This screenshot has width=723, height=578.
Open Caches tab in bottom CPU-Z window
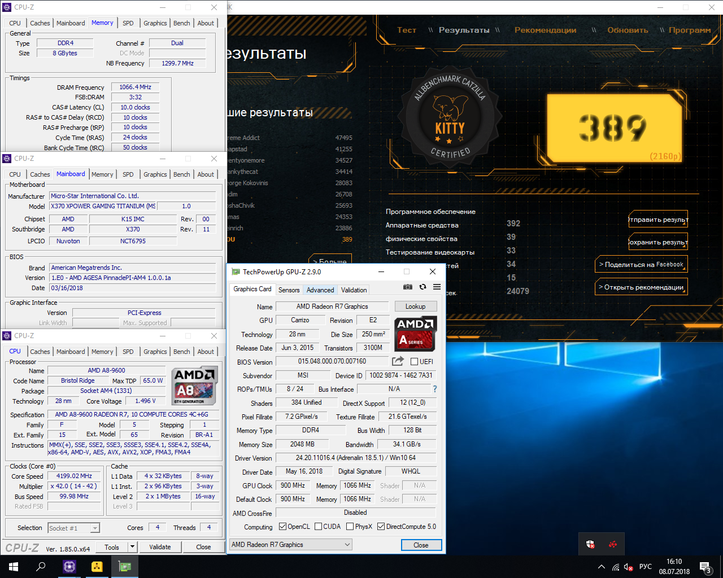40,352
